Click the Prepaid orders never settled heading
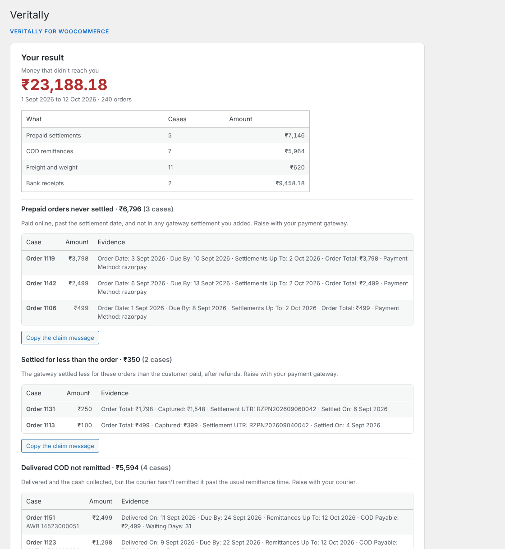 click(97, 209)
